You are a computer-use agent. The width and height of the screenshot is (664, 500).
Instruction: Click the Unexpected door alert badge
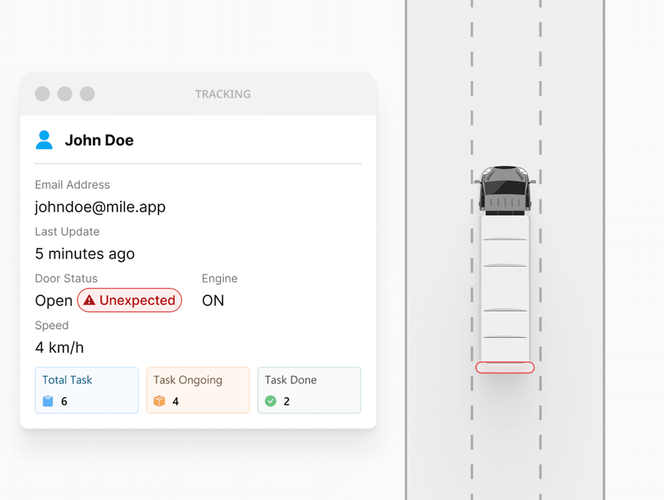tap(130, 300)
